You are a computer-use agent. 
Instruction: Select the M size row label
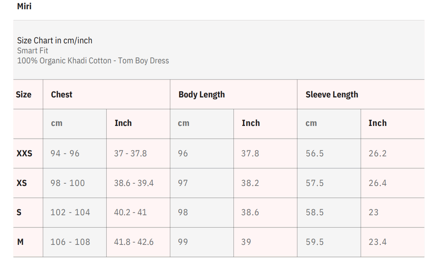20,242
